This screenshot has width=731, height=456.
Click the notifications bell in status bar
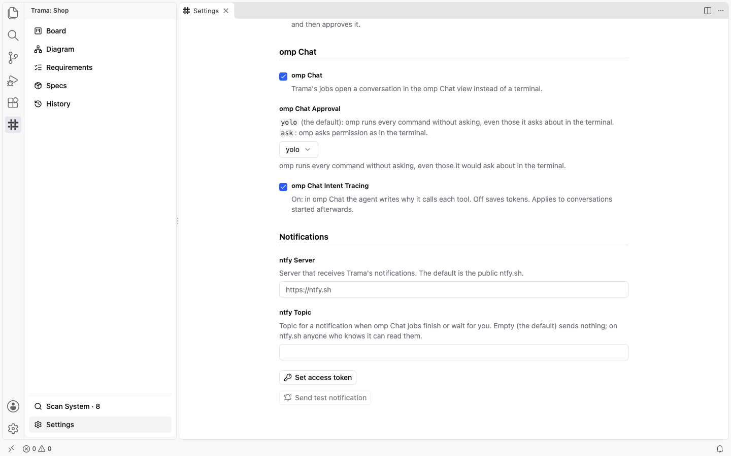[x=720, y=449]
